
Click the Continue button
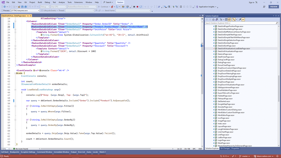(x=103, y=7)
